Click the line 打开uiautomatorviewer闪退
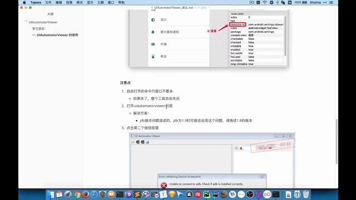Image resolution: width=356 pixels, height=200 pixels. point(150,106)
